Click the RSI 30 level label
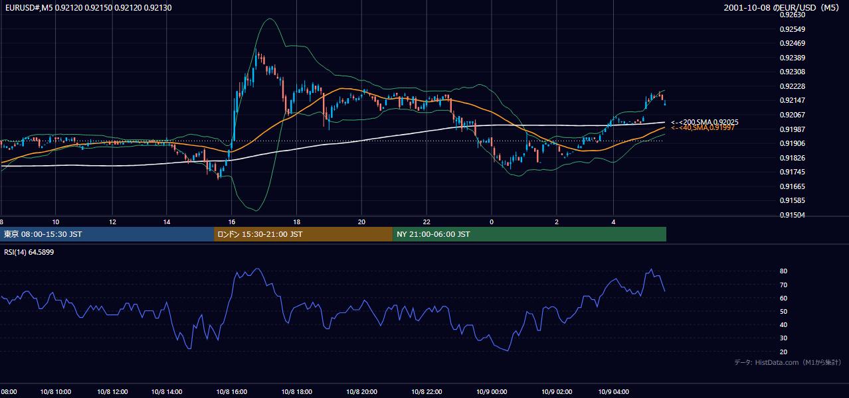 tap(783, 338)
